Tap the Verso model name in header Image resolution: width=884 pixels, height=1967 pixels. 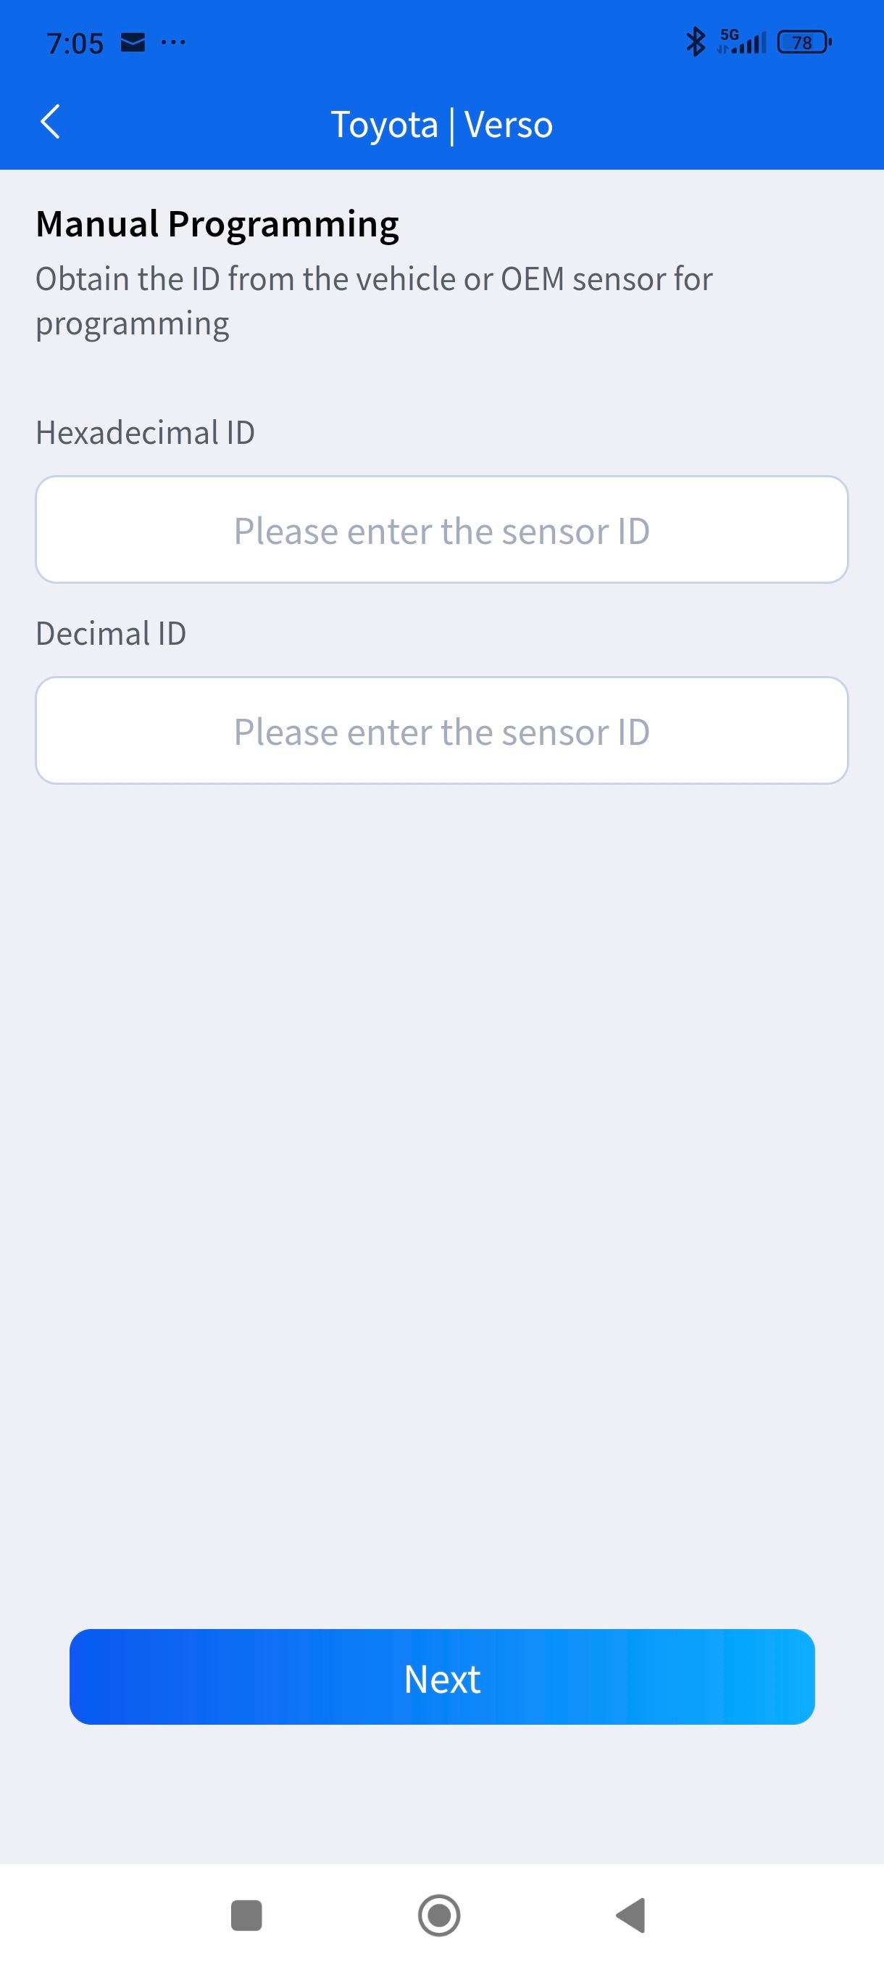508,125
